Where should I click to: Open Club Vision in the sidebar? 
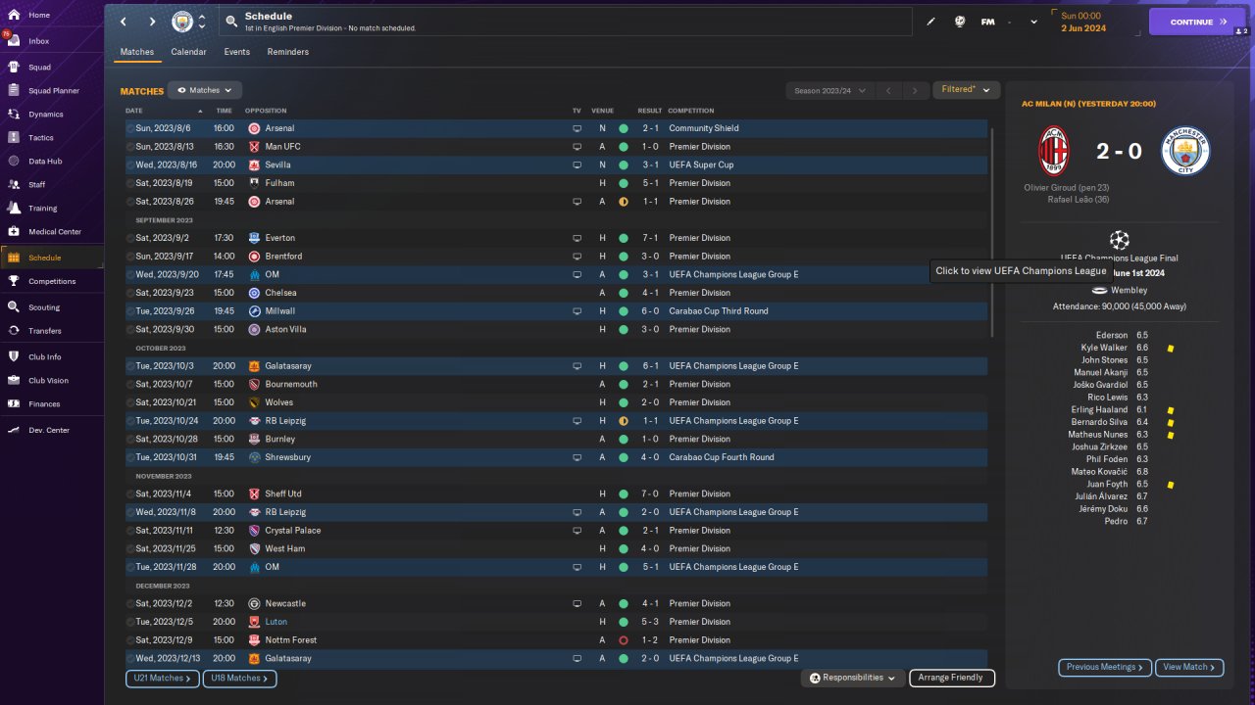48,381
